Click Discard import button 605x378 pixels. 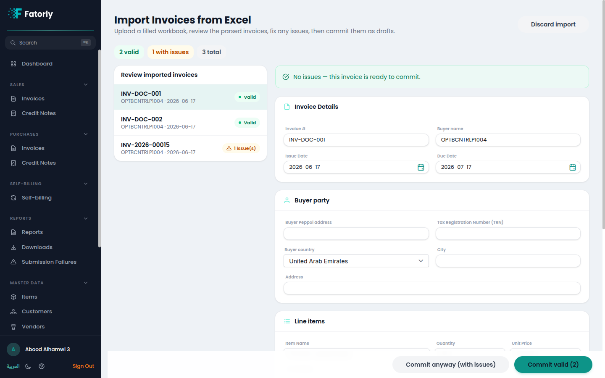click(x=553, y=24)
